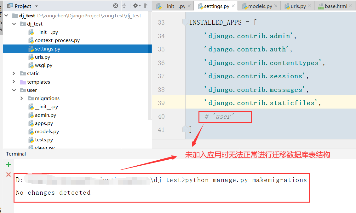Click the commented 'user' line in editor
356x213 pixels.
click(x=219, y=117)
